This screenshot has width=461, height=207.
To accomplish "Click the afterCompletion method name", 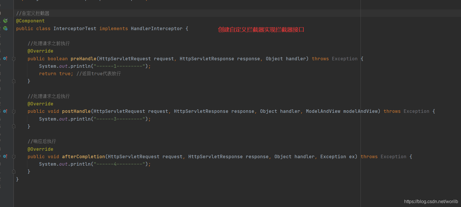I will 84,157.
